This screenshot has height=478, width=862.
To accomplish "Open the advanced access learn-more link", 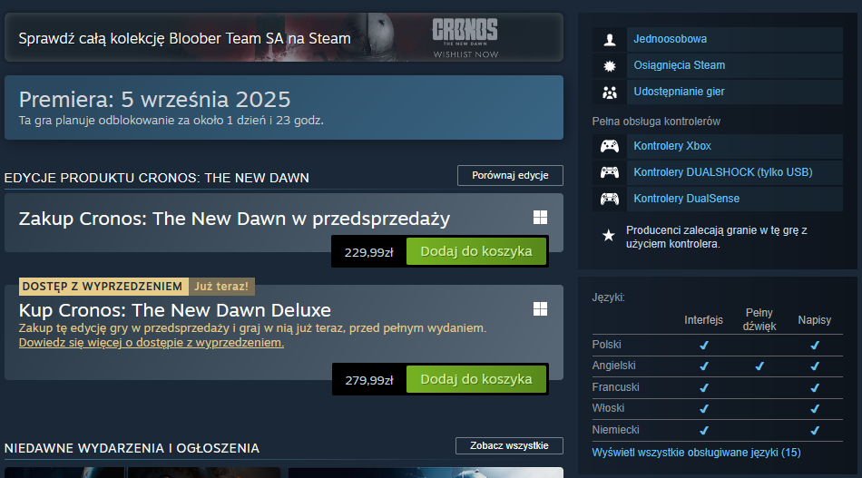I will [152, 343].
